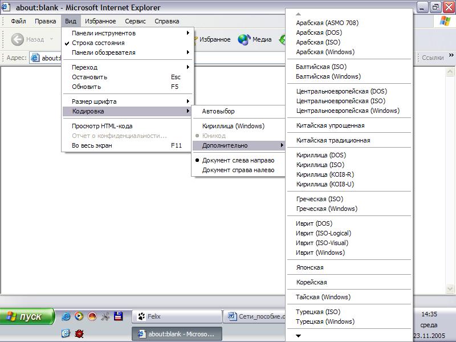
Task: Choose Просмотр HTML-кода
Action: click(x=127, y=126)
